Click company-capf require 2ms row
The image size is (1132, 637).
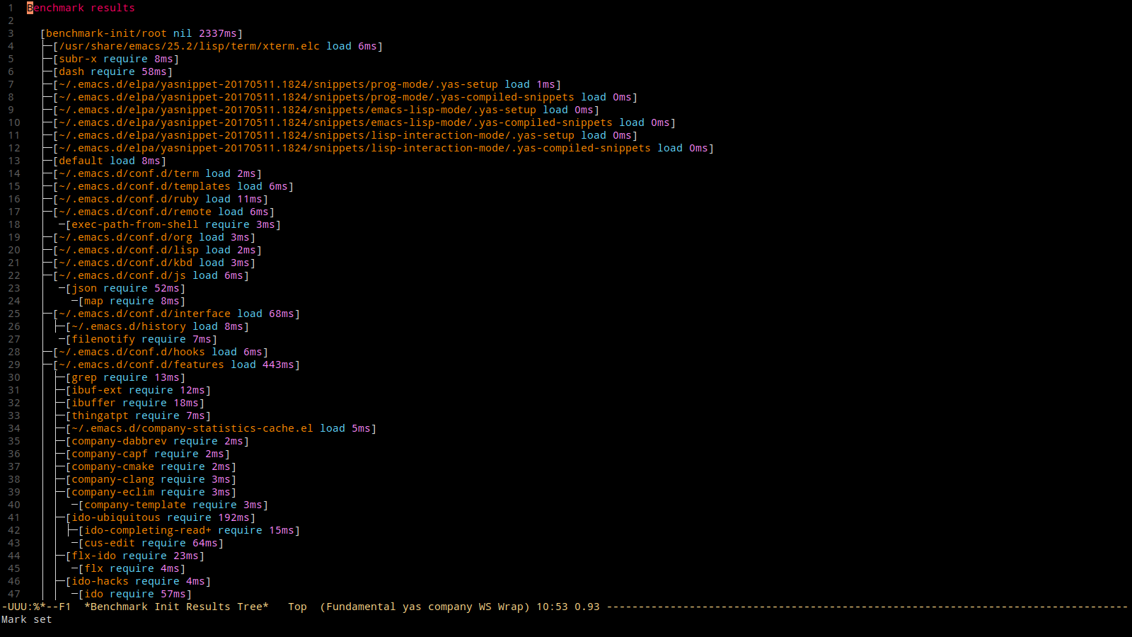[148, 454]
